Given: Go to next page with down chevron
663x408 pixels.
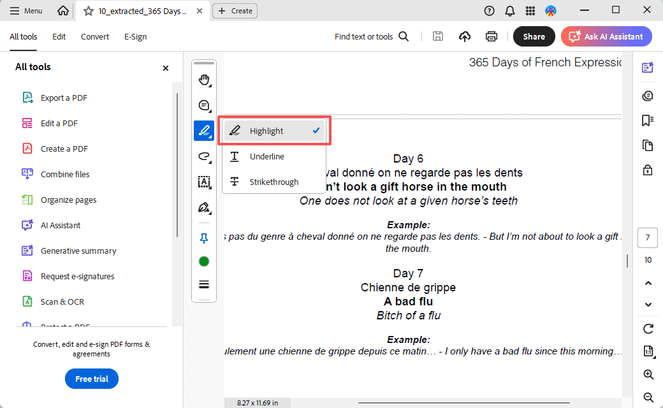Looking at the screenshot, I should 648,305.
